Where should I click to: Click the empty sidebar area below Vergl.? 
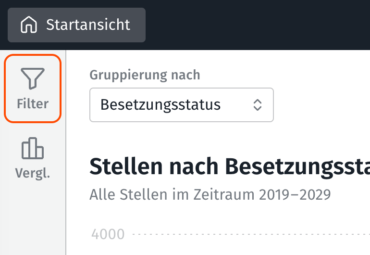click(x=33, y=221)
